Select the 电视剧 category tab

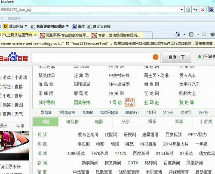coord(72,122)
